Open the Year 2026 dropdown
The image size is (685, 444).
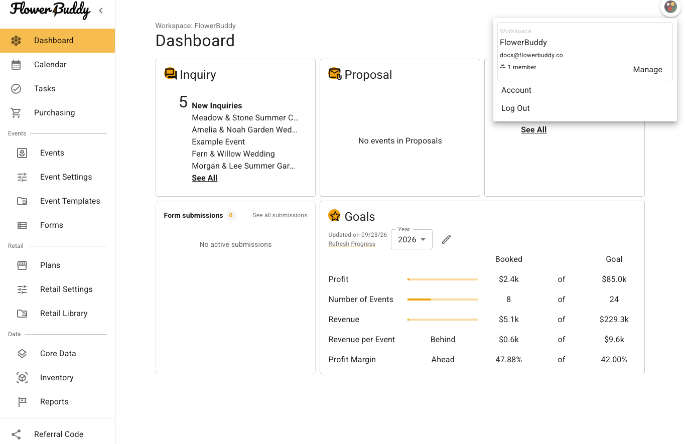pyautogui.click(x=412, y=240)
